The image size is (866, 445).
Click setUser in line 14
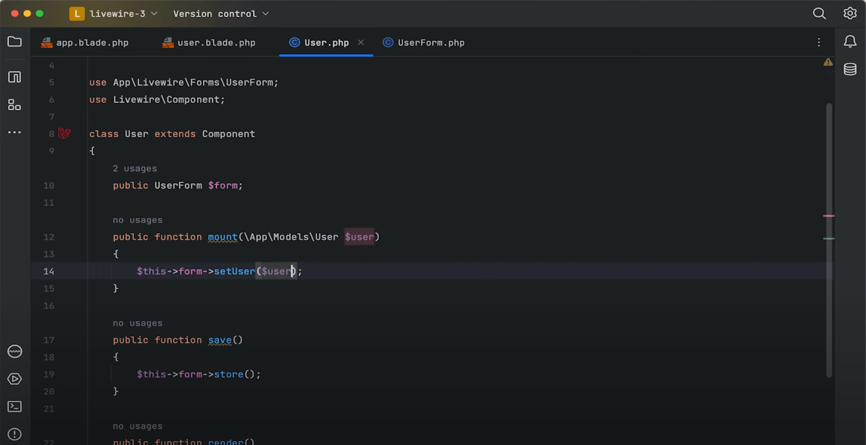(234, 271)
